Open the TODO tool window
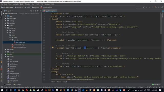The width and height of the screenshot is (164, 92). [17, 85]
